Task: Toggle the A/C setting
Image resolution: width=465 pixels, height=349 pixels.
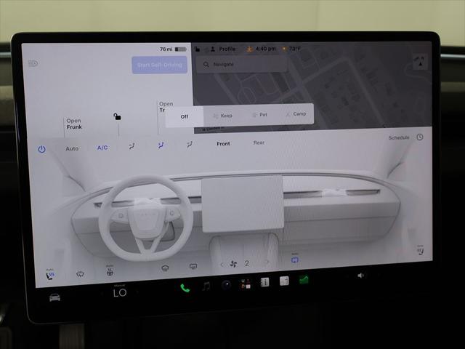Action: coord(102,148)
